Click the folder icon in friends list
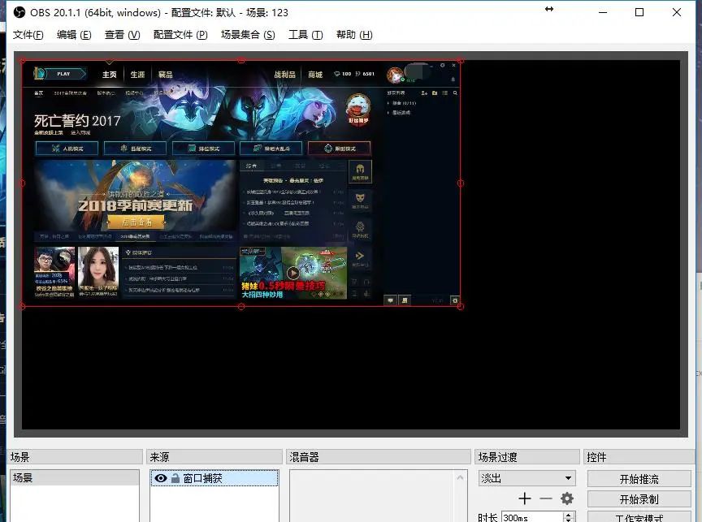The height and width of the screenshot is (522, 702). [434, 93]
